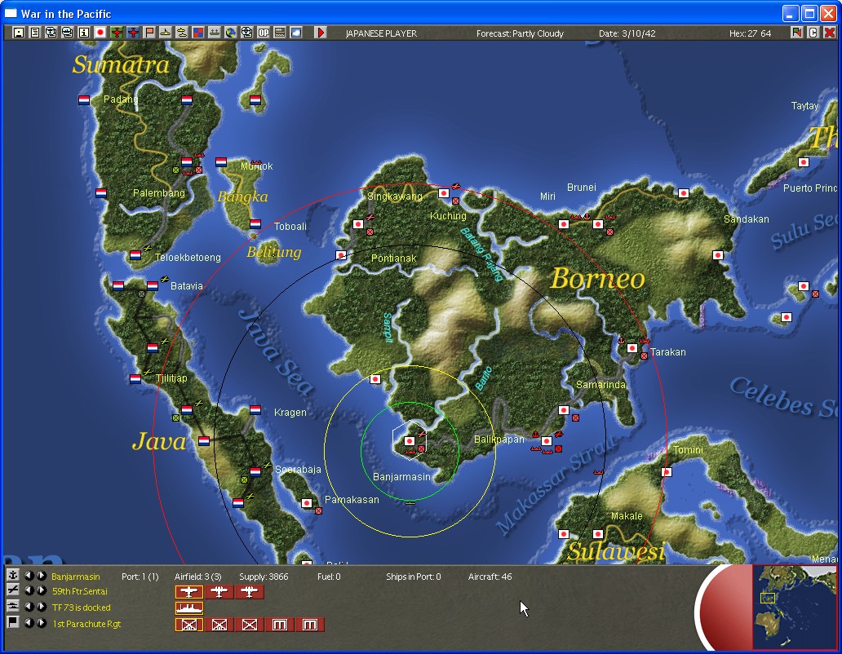Click the Japanese flag marker at Balikpapan
Screen dimensions: 842x654
[x=547, y=441]
